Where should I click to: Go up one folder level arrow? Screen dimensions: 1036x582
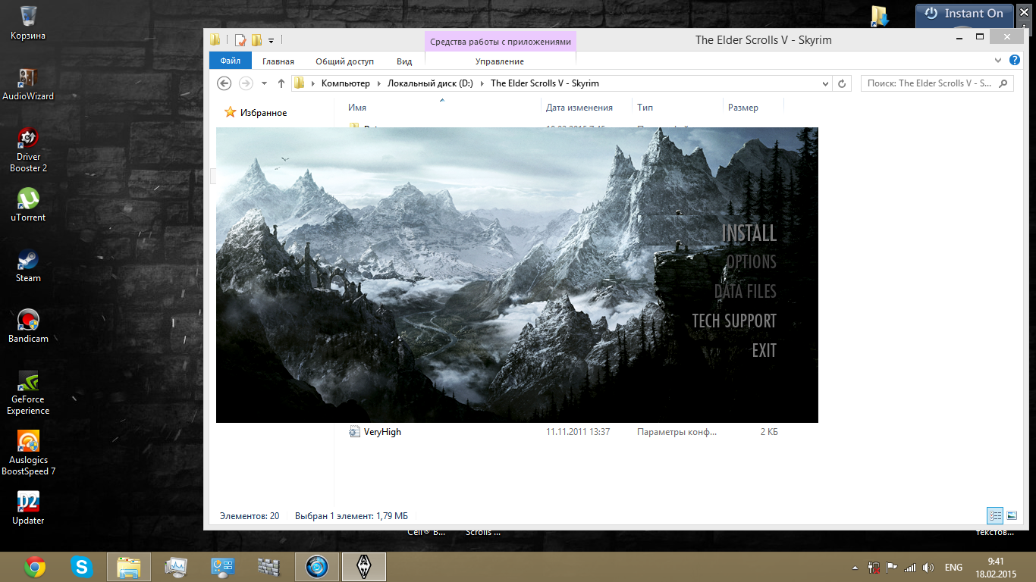click(x=281, y=83)
